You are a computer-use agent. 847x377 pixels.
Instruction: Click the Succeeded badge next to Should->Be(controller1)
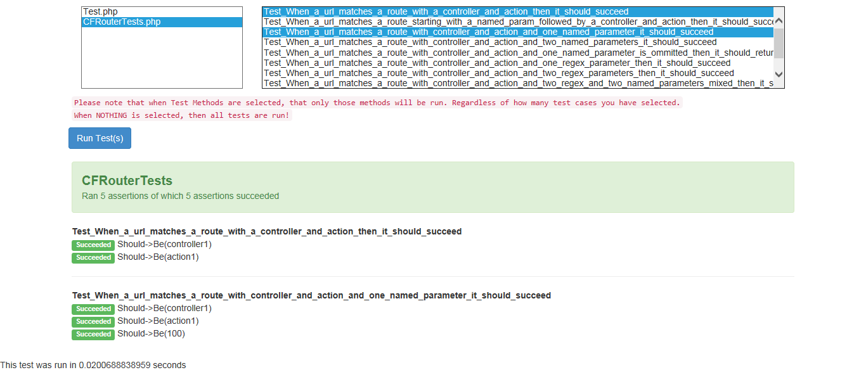(93, 245)
